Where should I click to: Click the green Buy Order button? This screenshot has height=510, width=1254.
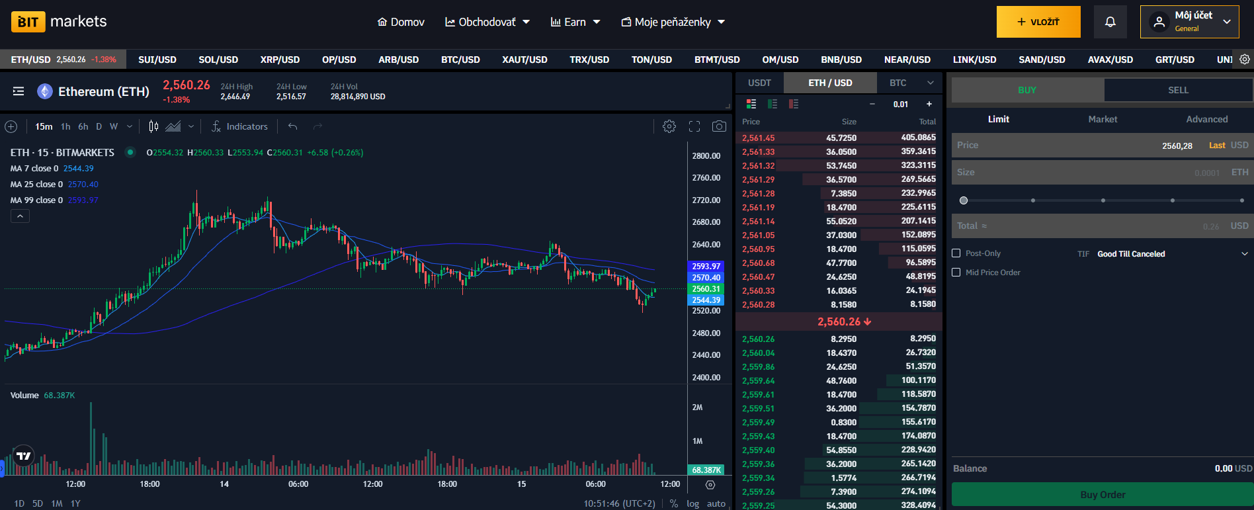[1103, 495]
